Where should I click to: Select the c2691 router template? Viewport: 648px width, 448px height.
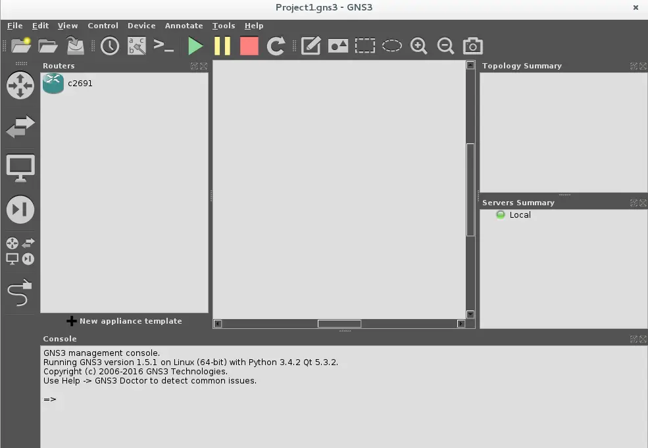124,84
